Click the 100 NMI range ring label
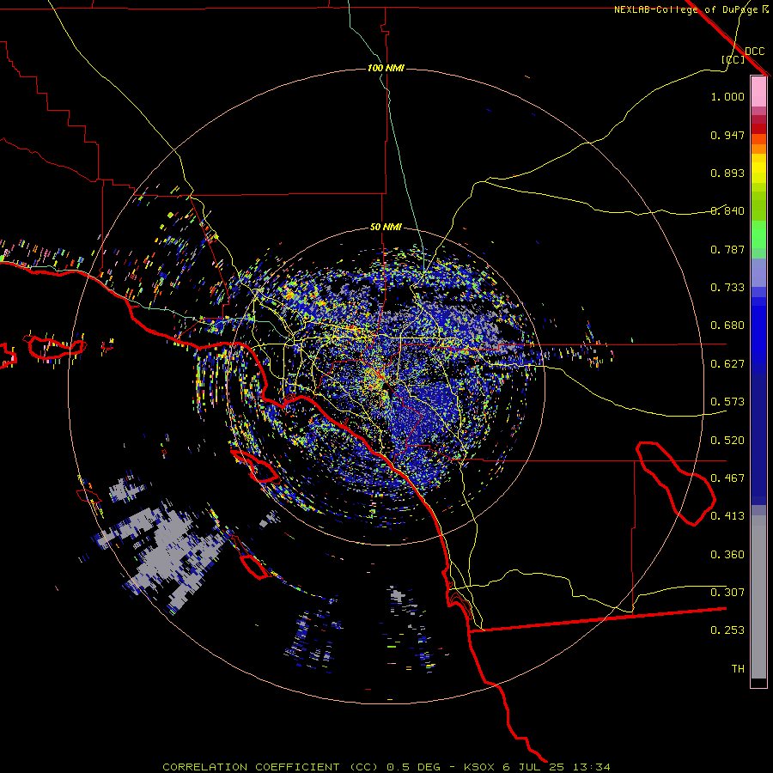 tap(386, 68)
